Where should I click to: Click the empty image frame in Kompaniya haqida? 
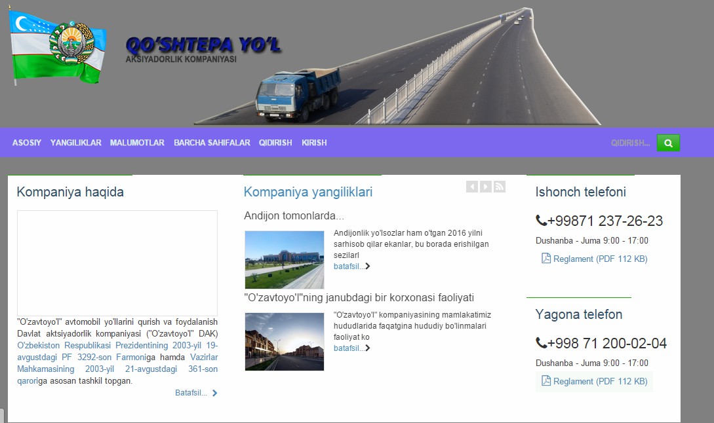[117, 263]
